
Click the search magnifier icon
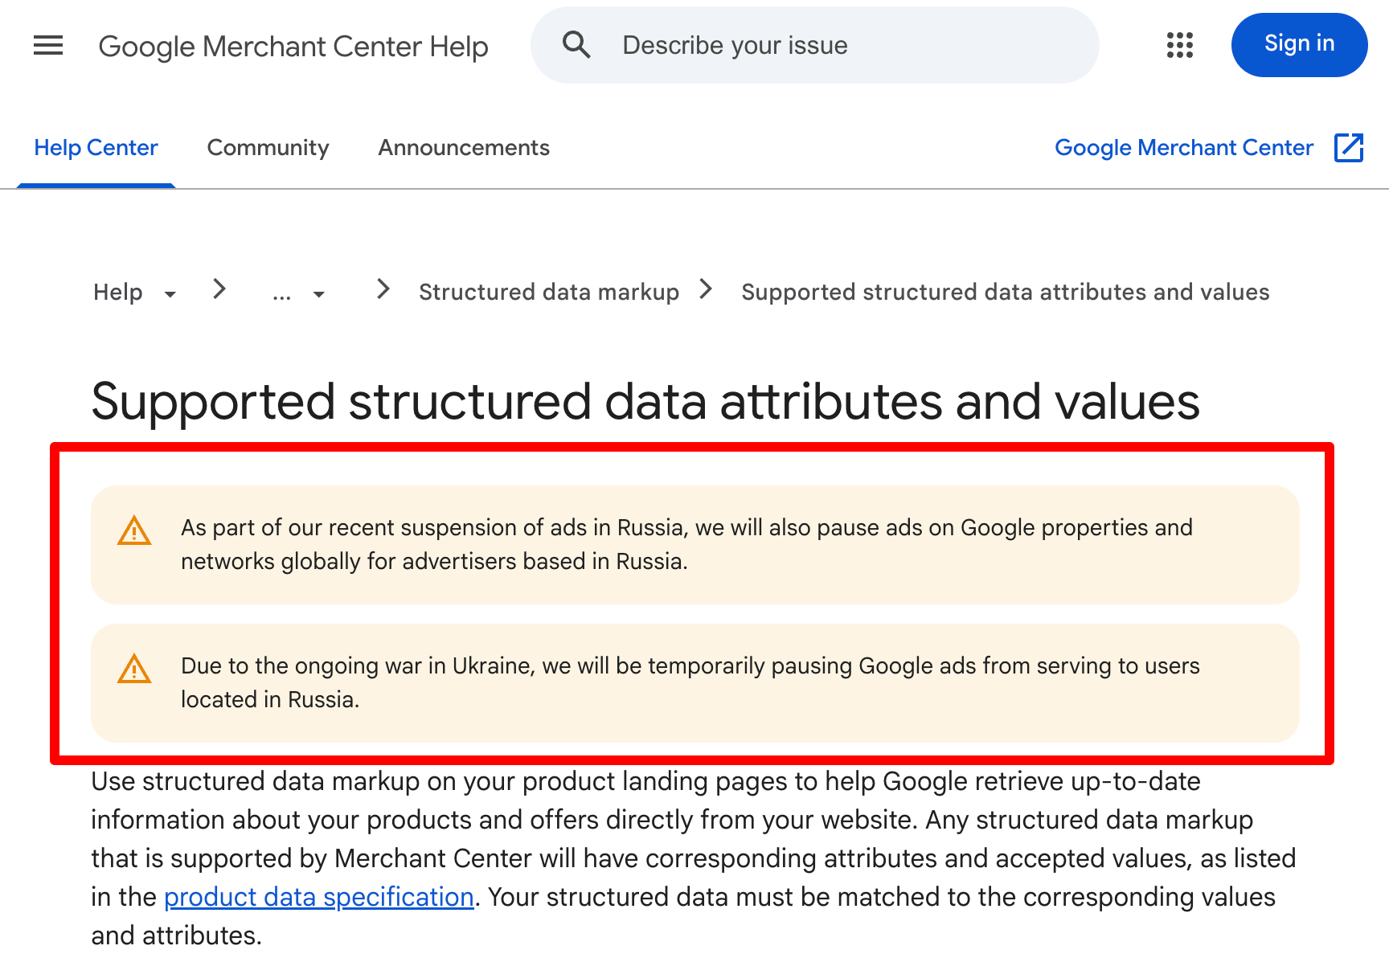click(576, 45)
